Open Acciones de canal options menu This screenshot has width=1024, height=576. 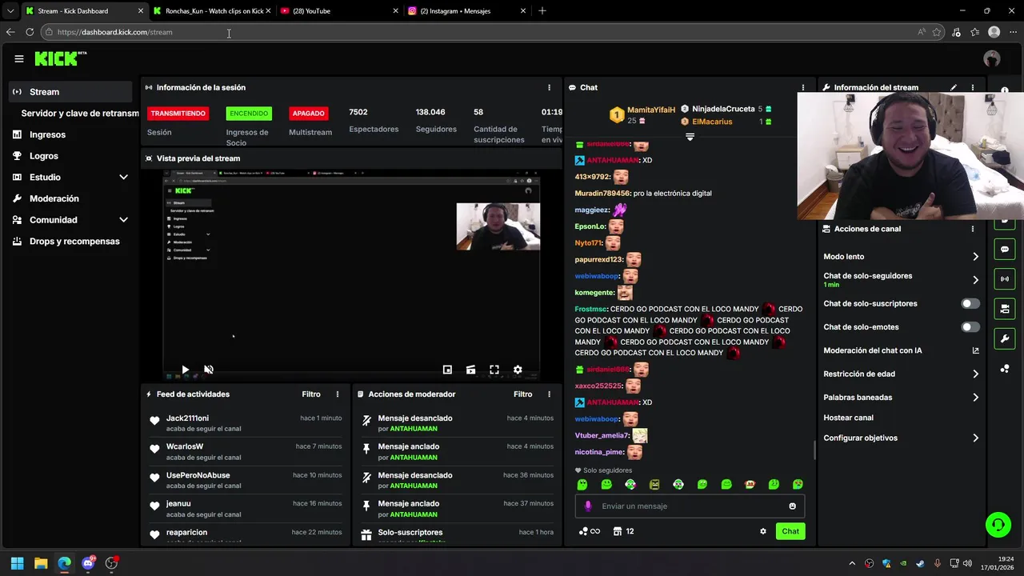(973, 229)
